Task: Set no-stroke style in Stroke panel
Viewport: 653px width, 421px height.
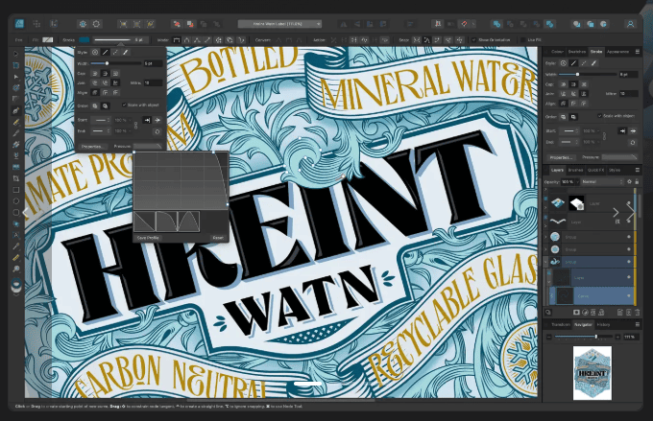Action: (564, 63)
